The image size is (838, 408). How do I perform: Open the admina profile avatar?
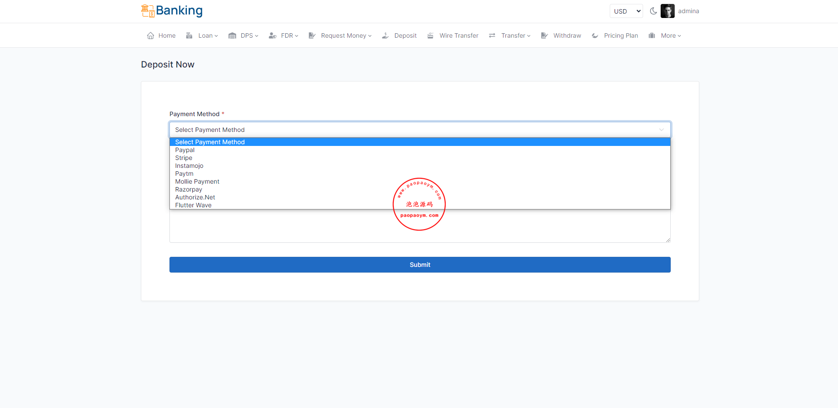(667, 11)
